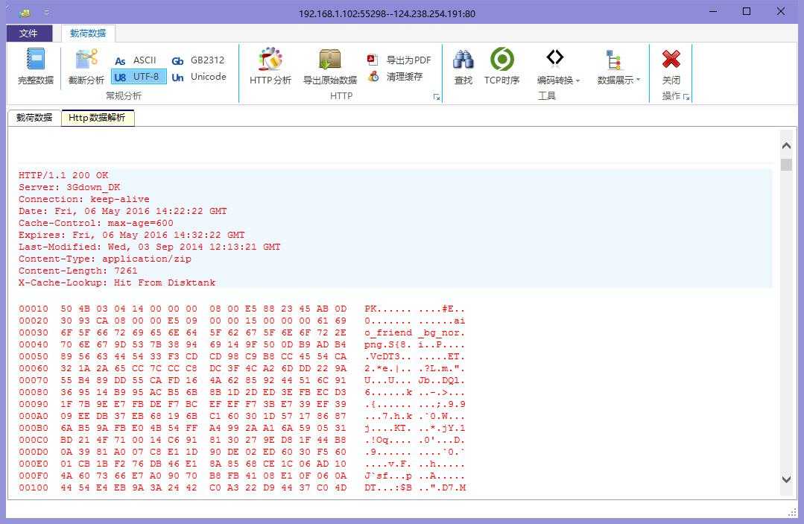Viewport: 804px width, 524px height.
Task: Click ASCII text 'o_friend _bg_nor.'
Action: [415, 332]
